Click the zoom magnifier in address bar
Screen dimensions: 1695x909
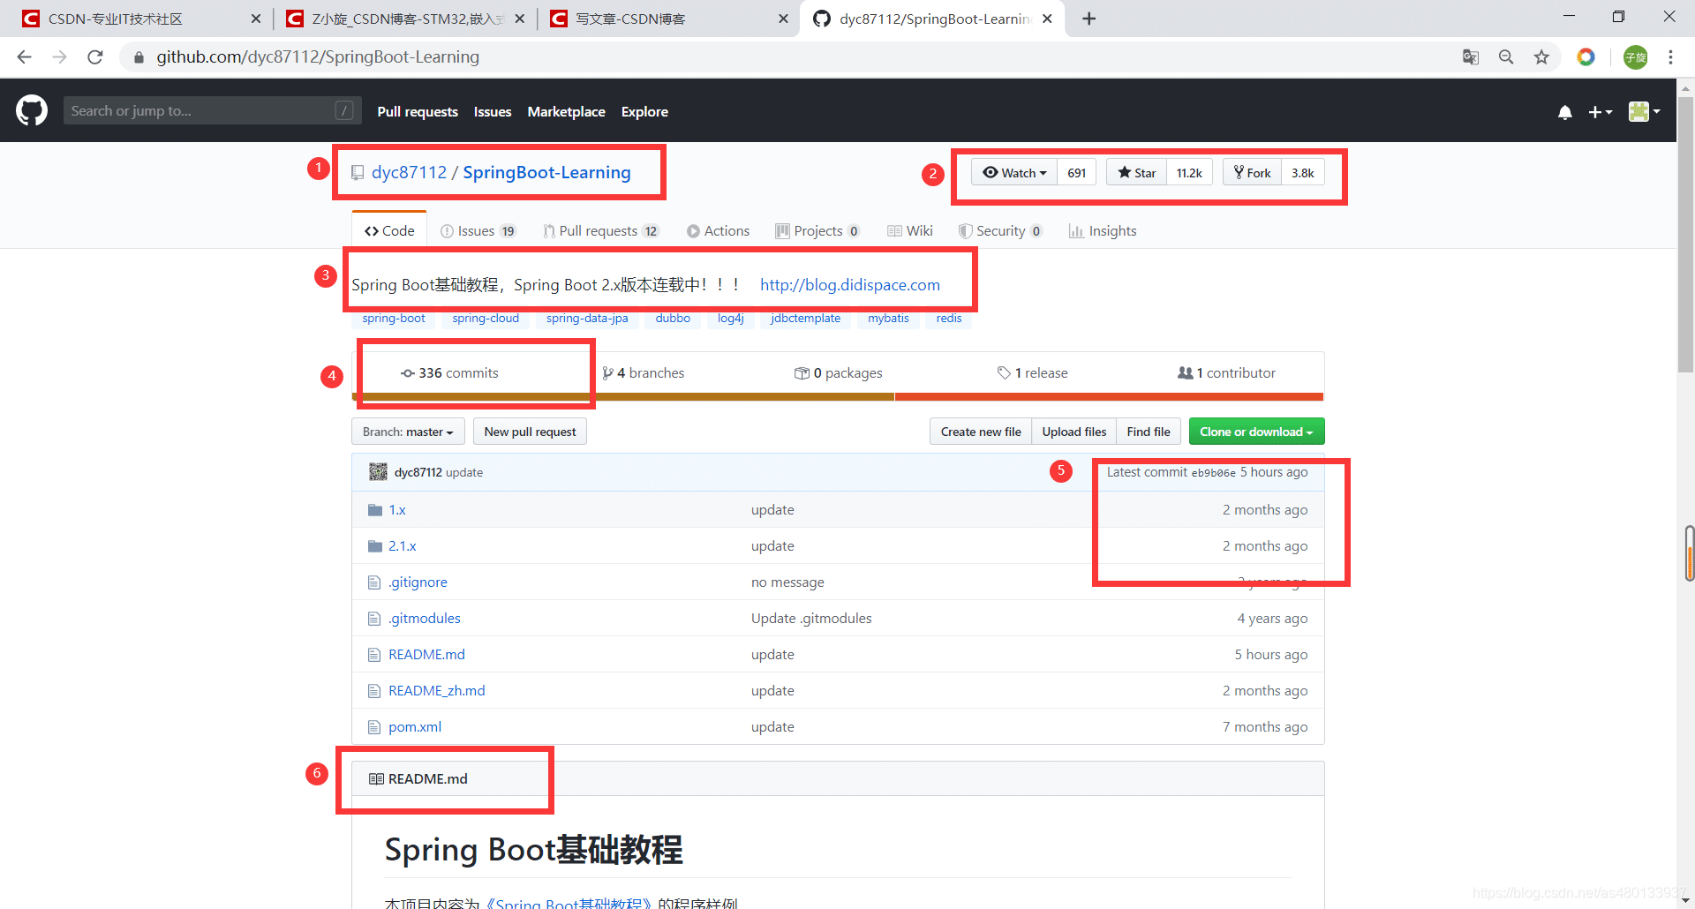click(1506, 57)
